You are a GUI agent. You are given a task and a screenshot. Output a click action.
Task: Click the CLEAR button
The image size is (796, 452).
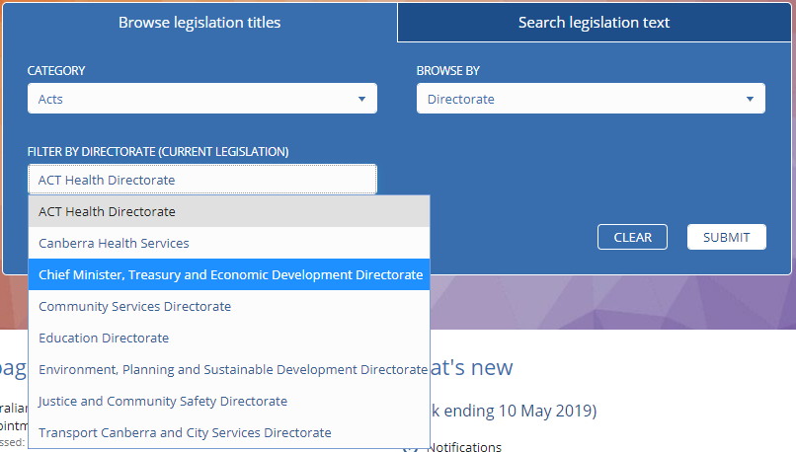[x=632, y=237]
